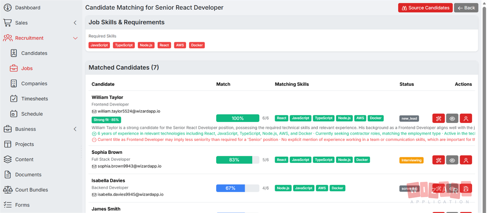Click the red TypeScript required skill tag
Image resolution: width=487 pixels, height=213 pixels.
[124, 45]
